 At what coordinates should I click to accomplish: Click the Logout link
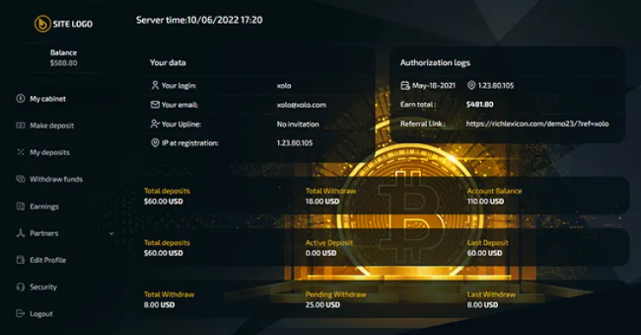click(x=41, y=314)
